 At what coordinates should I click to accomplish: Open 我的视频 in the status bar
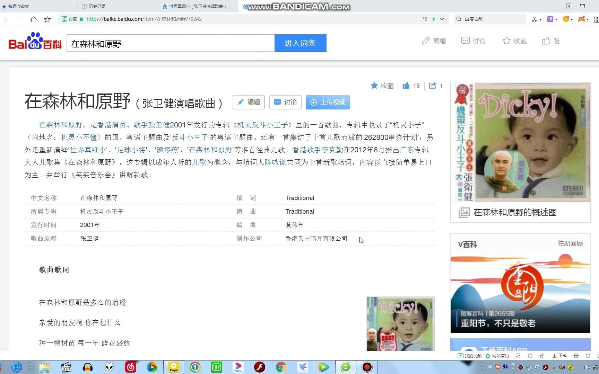pos(470,356)
